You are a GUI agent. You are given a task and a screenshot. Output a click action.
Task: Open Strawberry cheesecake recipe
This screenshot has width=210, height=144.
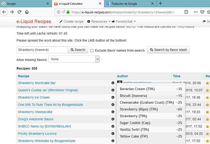(35, 112)
